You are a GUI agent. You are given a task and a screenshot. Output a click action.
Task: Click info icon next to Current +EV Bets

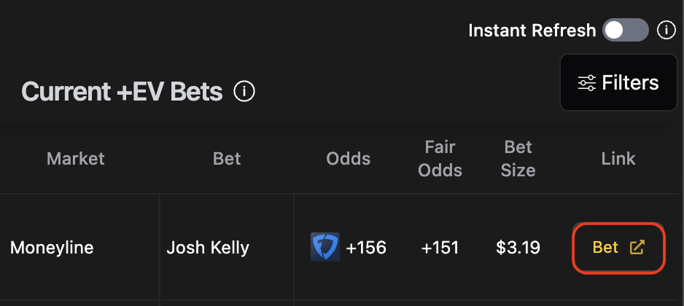(x=244, y=92)
